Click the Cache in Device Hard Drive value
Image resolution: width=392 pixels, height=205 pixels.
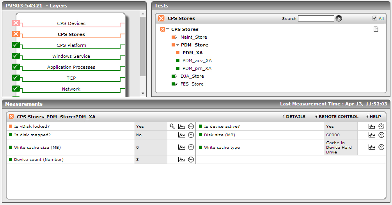pos(339,147)
